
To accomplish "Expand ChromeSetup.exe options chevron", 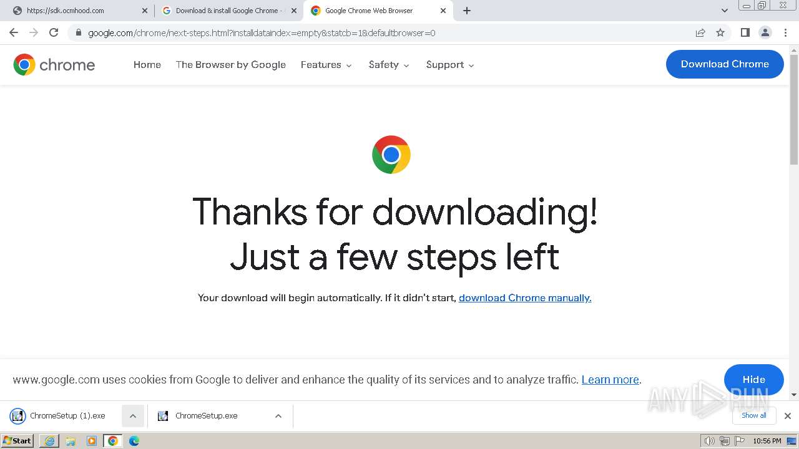I will (278, 416).
